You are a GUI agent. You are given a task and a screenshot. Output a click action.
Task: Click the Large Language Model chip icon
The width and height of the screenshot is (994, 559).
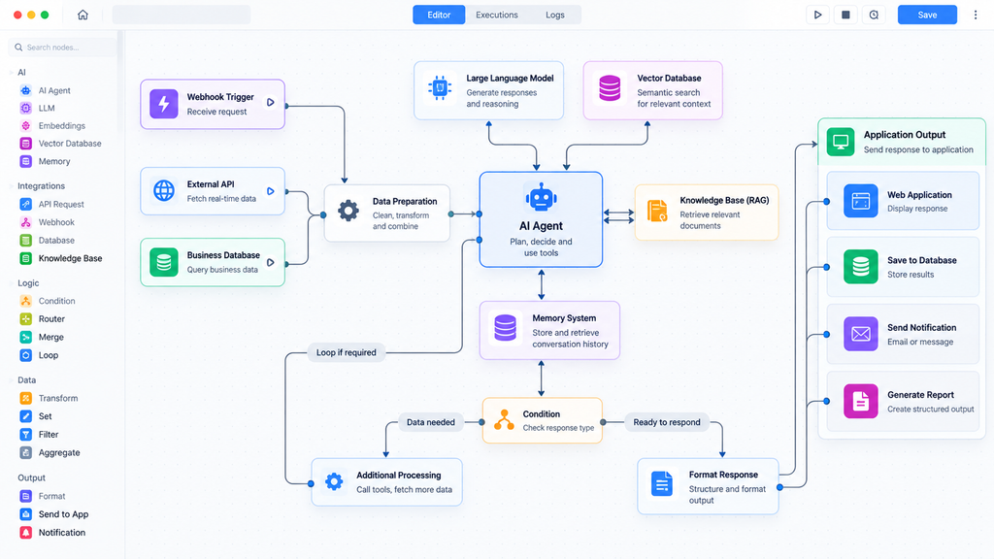(x=440, y=88)
